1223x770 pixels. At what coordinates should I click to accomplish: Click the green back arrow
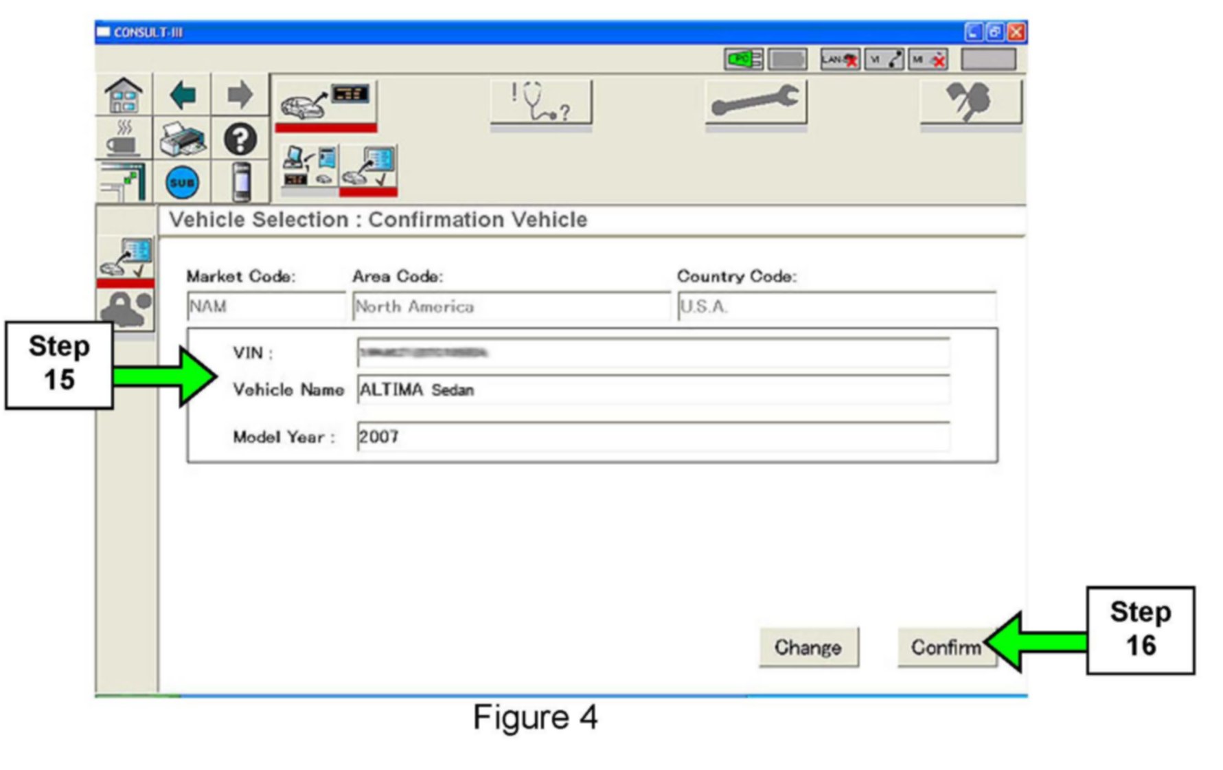coord(183,95)
